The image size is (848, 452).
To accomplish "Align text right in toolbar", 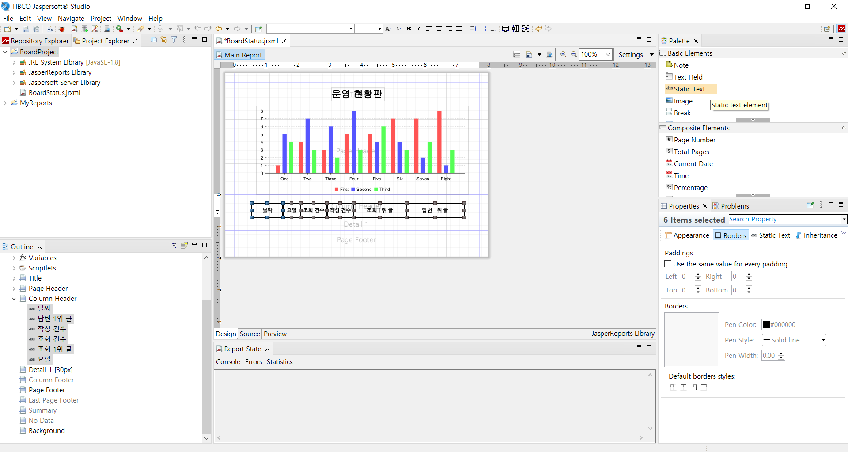I will point(449,29).
